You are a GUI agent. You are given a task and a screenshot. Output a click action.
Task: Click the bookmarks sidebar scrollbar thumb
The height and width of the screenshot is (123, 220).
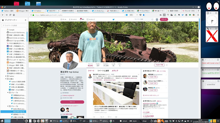pos(27,37)
